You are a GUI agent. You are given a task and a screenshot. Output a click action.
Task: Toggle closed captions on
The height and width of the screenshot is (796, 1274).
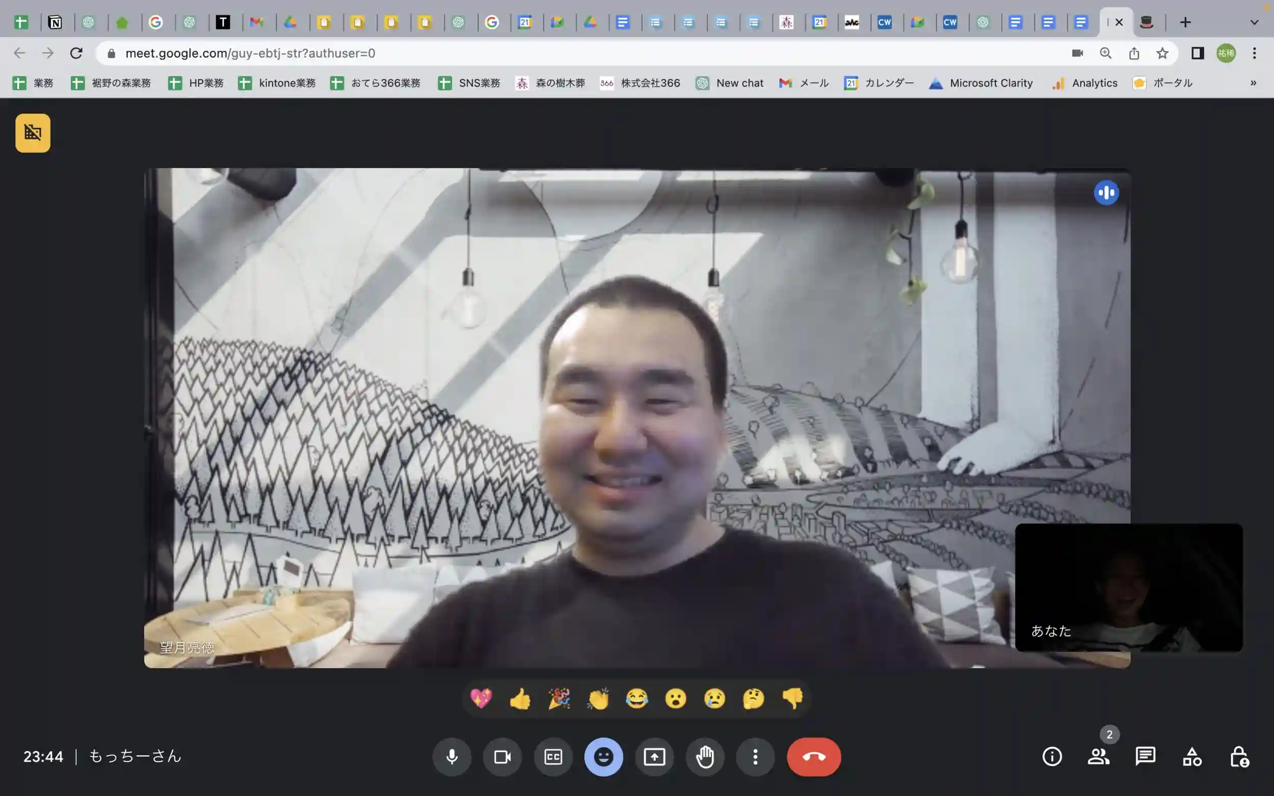[x=553, y=756]
